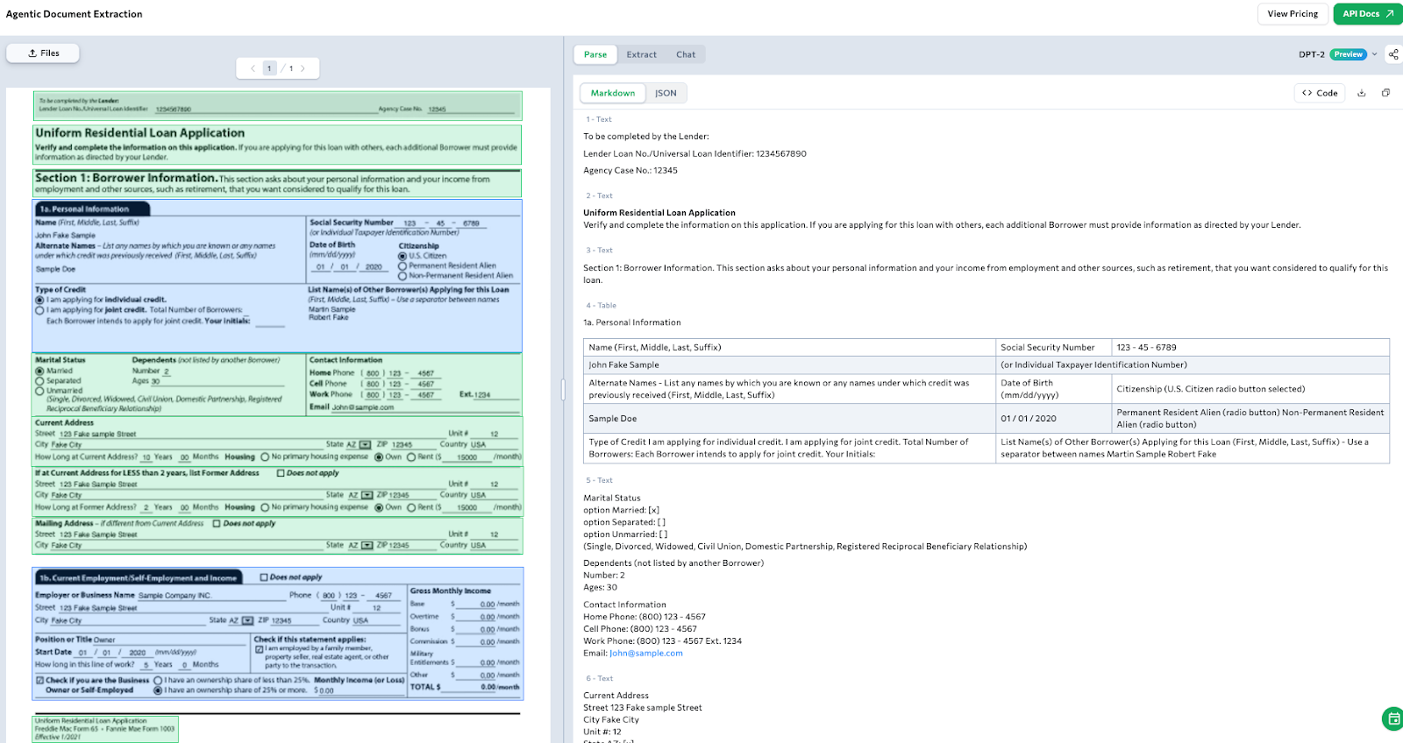Select the Married radio button
The image size is (1403, 743).
(39, 371)
